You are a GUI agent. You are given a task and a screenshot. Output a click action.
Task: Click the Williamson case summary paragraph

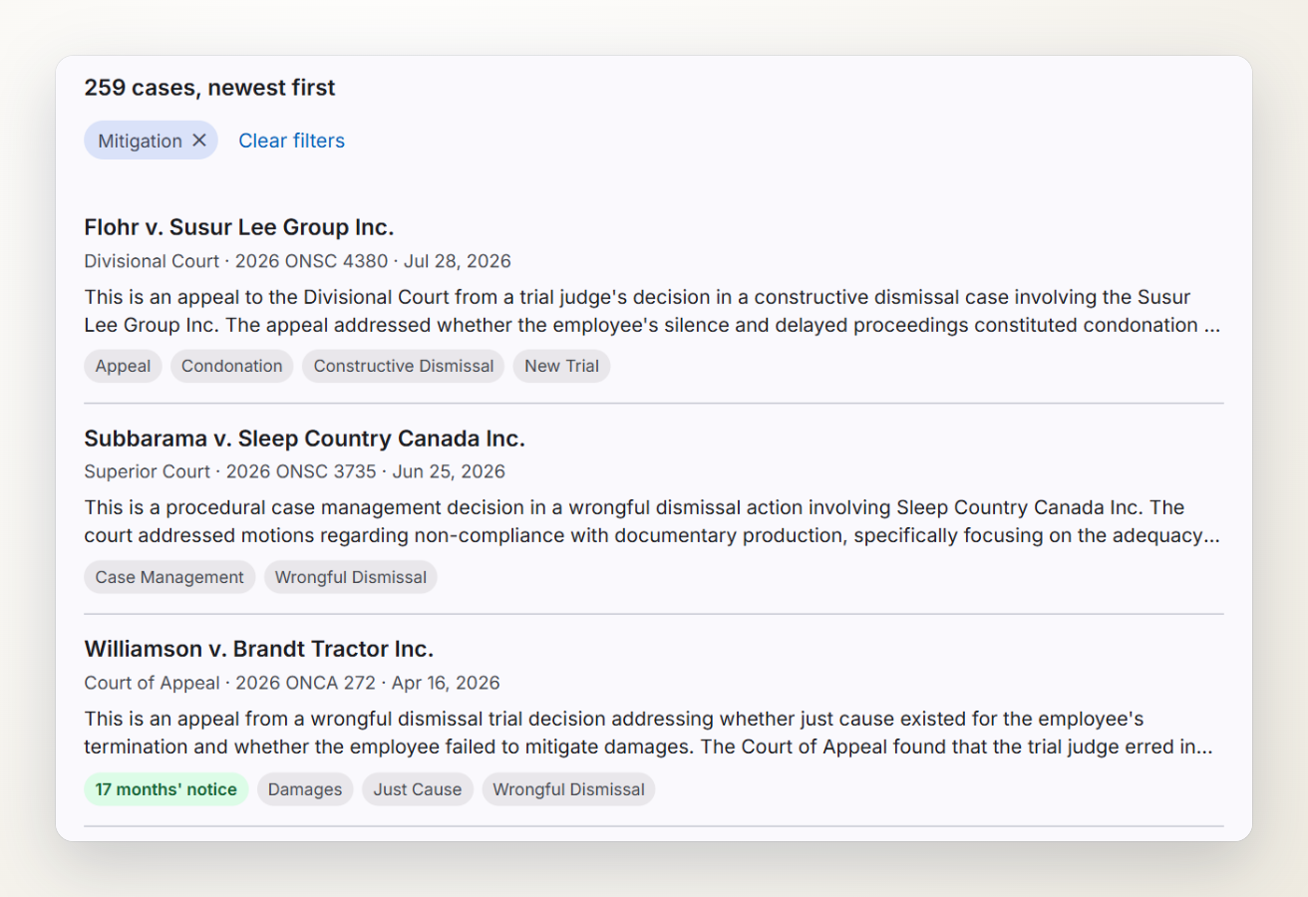point(649,733)
